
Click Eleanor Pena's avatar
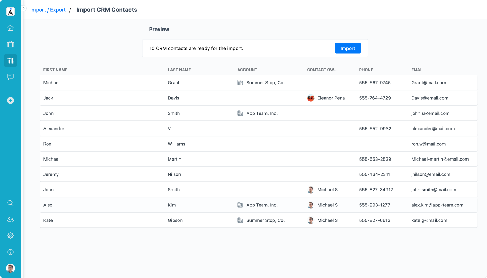click(311, 98)
